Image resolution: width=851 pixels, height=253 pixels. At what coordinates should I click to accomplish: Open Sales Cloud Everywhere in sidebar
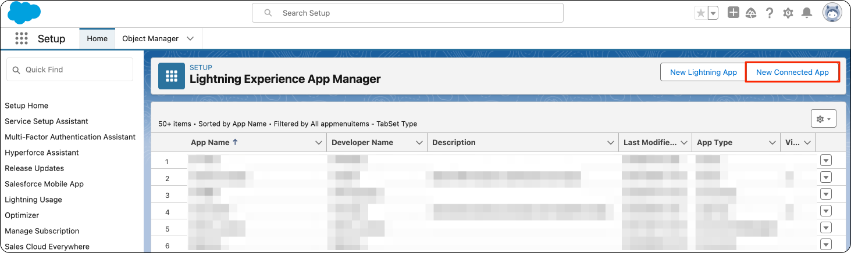47,247
